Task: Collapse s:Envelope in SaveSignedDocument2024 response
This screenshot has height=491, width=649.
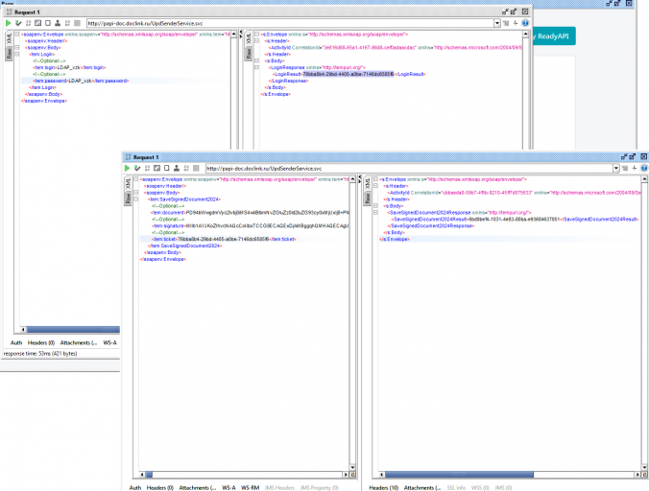Action: [x=375, y=179]
